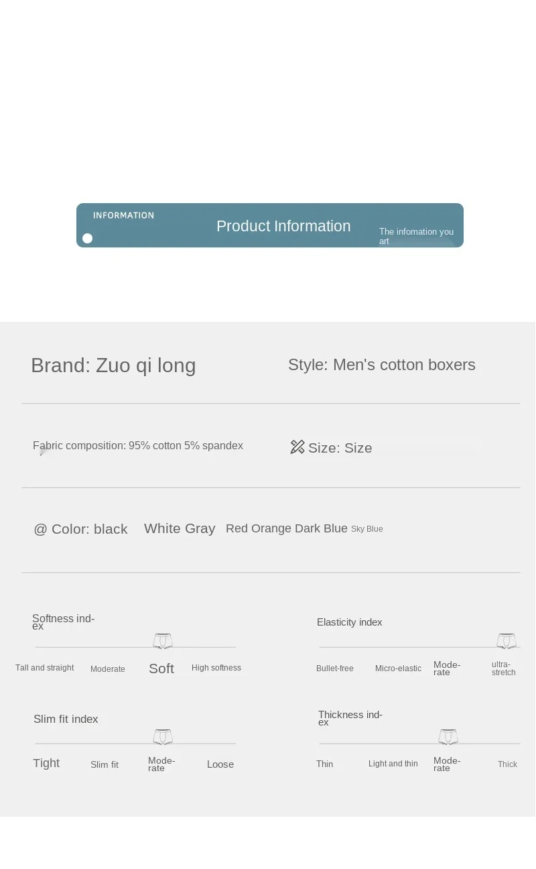Click the white dot in Information banner
Image resolution: width=536 pixels, height=869 pixels.
87,239
